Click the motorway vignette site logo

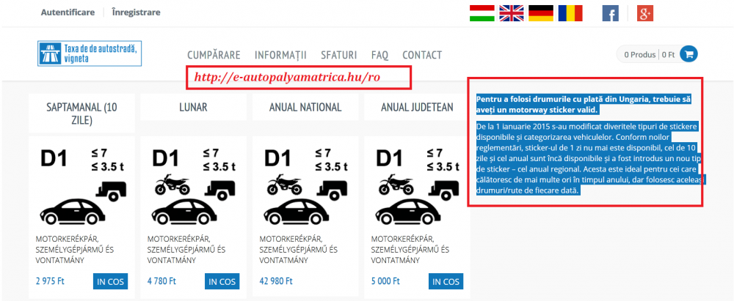point(90,53)
